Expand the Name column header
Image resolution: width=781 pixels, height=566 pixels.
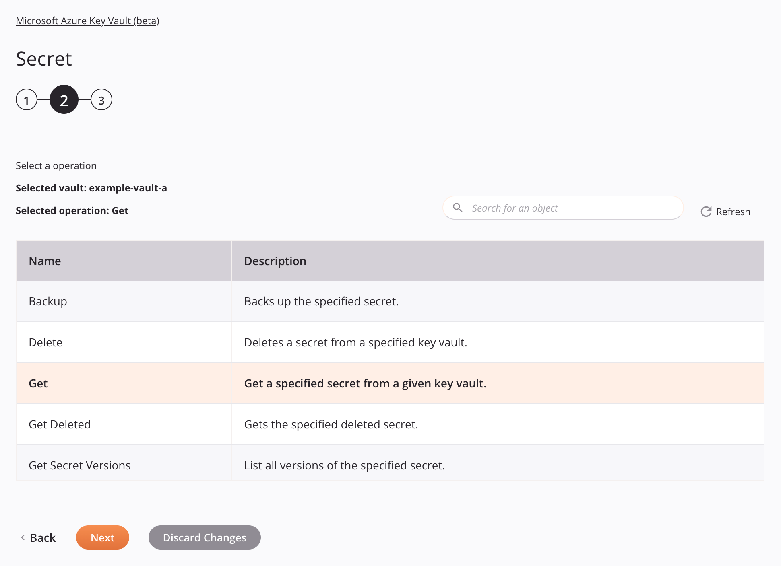(x=124, y=261)
